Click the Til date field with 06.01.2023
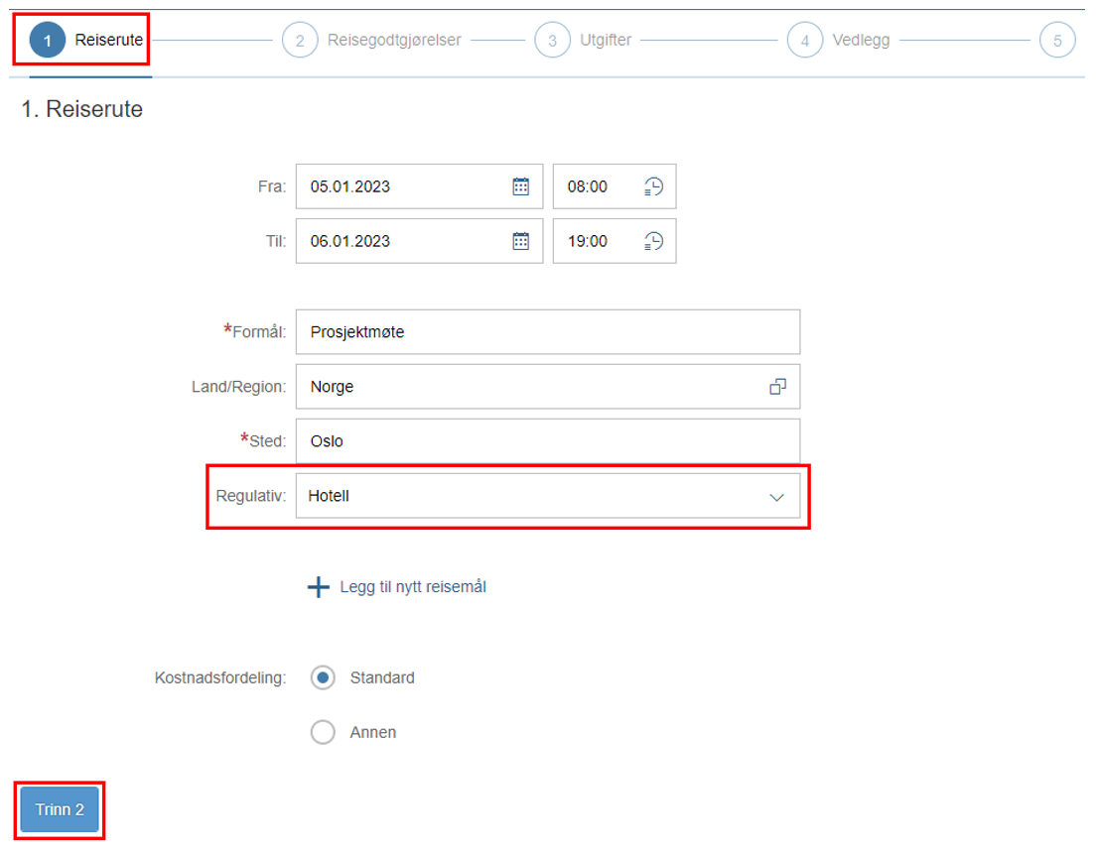This screenshot has height=855, width=1096. tap(419, 241)
